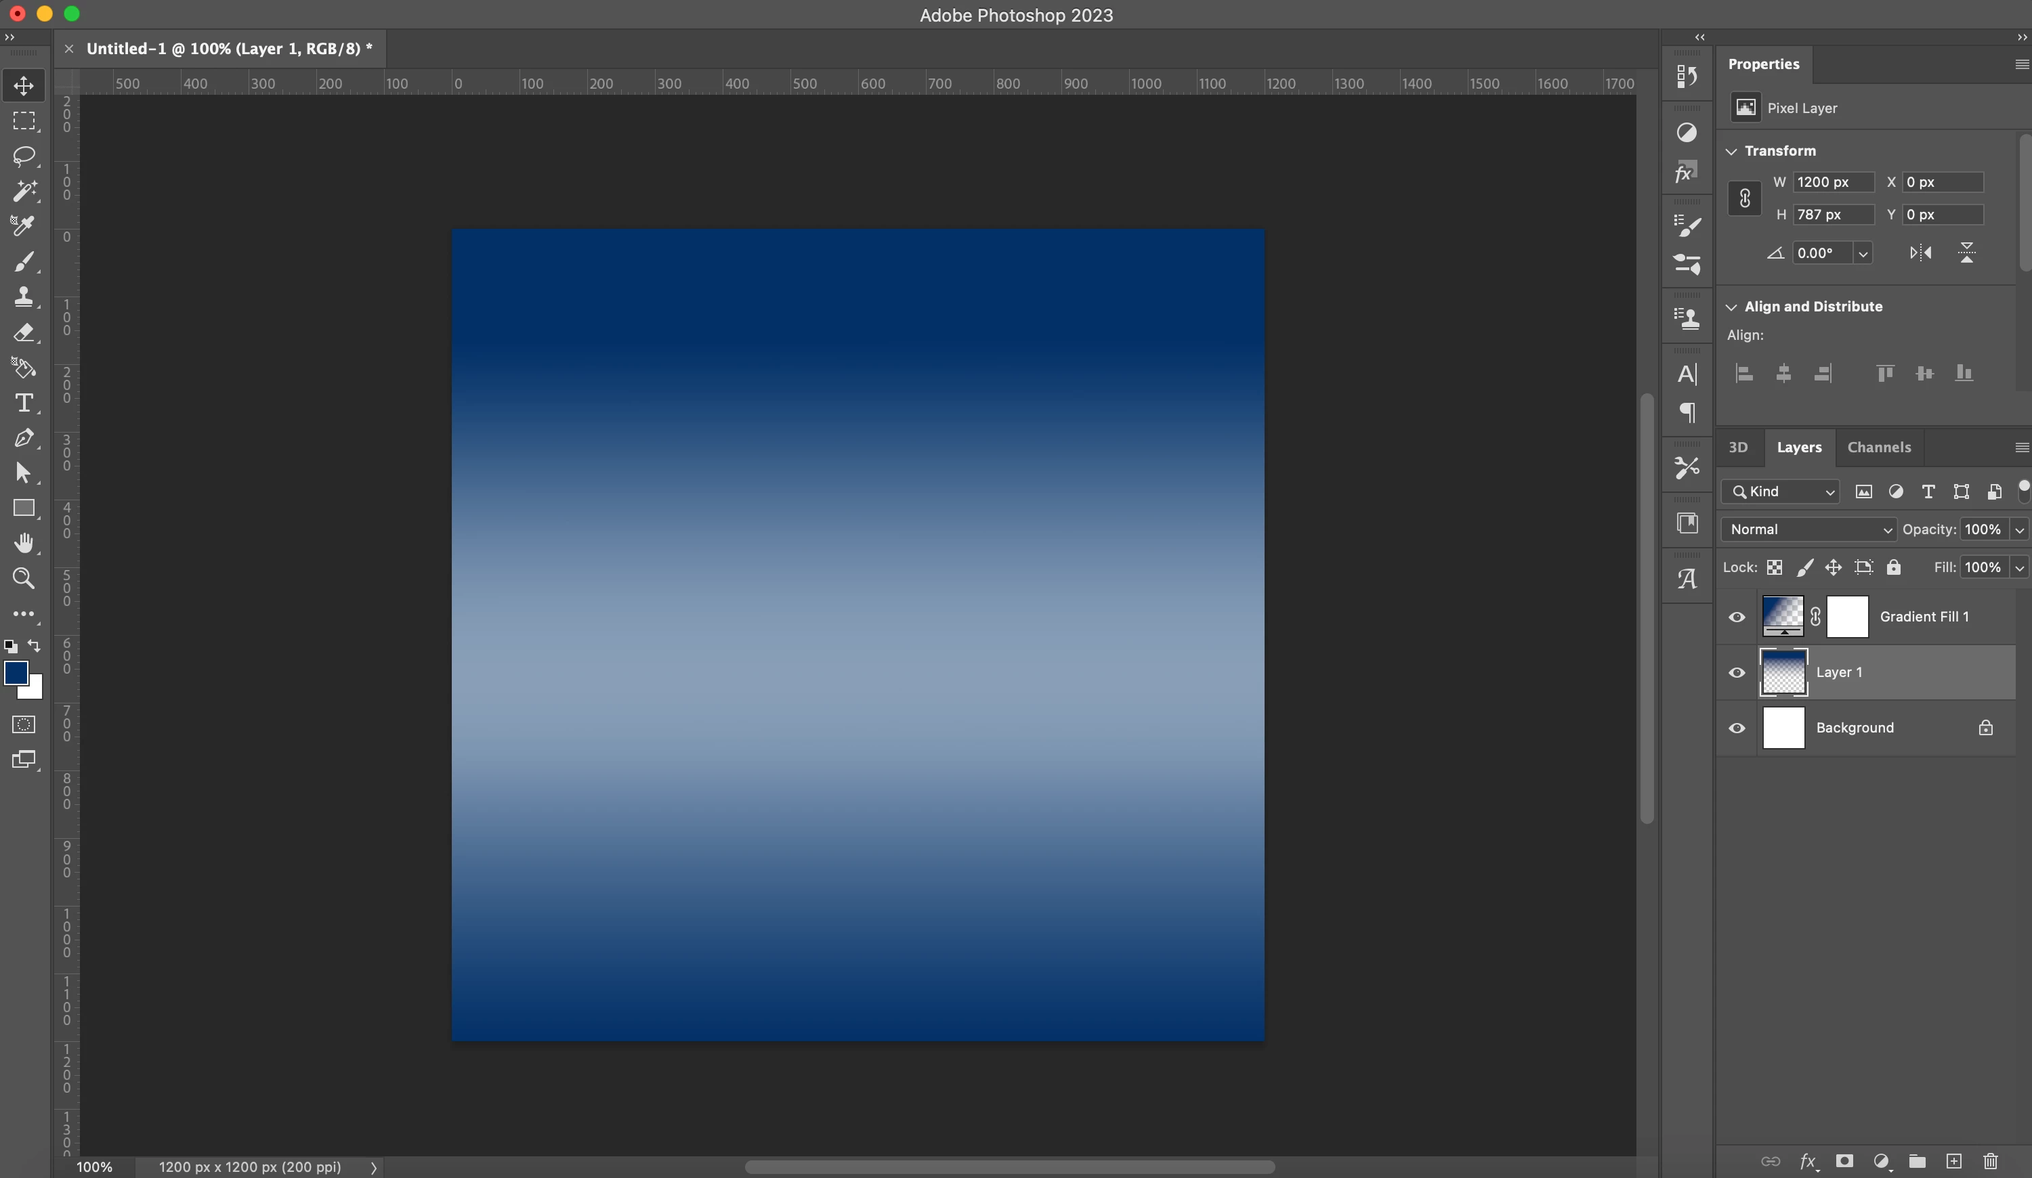This screenshot has height=1178, width=2032.
Task: Select the Horizontal Type tool
Action: tap(24, 402)
